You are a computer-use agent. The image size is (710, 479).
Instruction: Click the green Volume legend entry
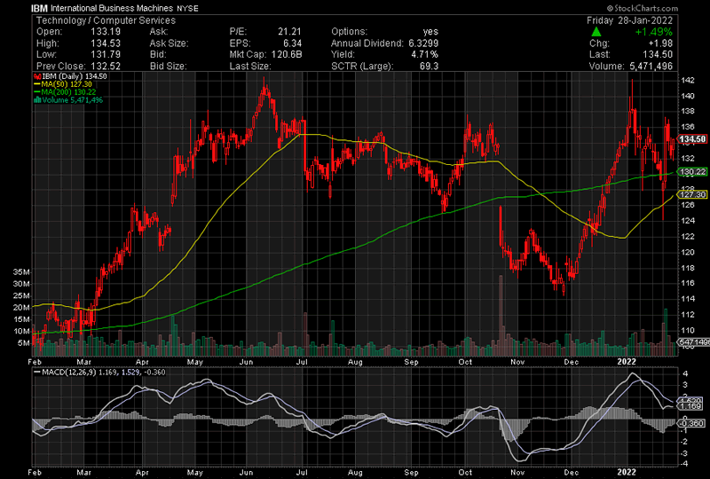coord(69,99)
